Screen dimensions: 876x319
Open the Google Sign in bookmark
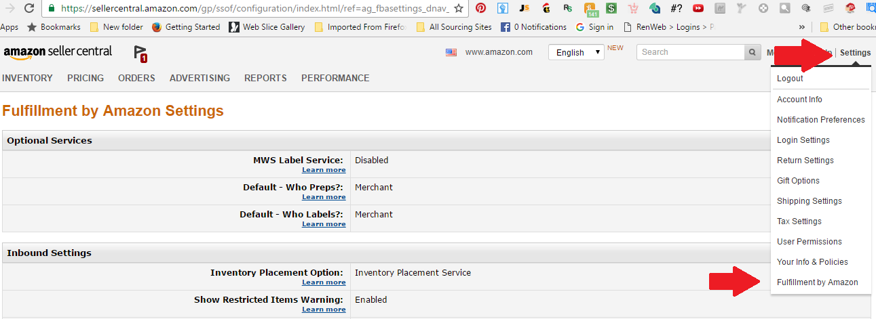(594, 27)
